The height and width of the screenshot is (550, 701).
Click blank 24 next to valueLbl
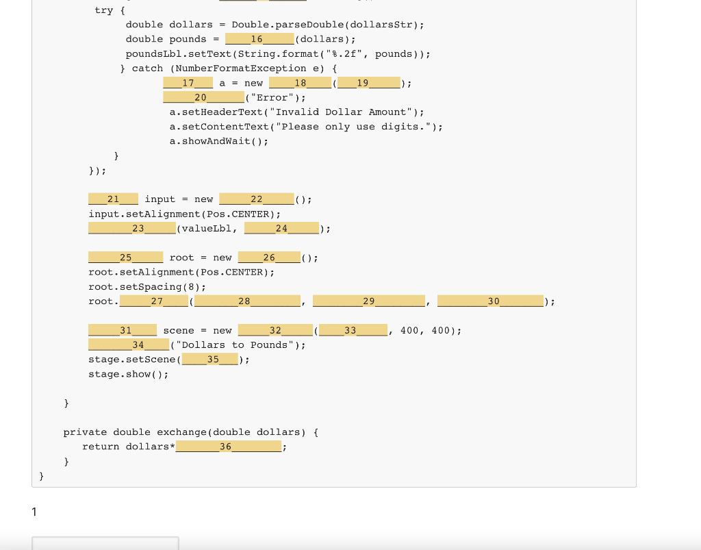click(x=281, y=227)
